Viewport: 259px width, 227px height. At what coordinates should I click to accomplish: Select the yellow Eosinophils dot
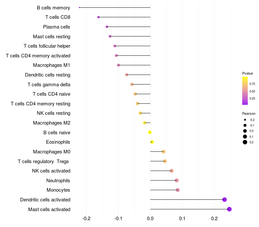152,142
